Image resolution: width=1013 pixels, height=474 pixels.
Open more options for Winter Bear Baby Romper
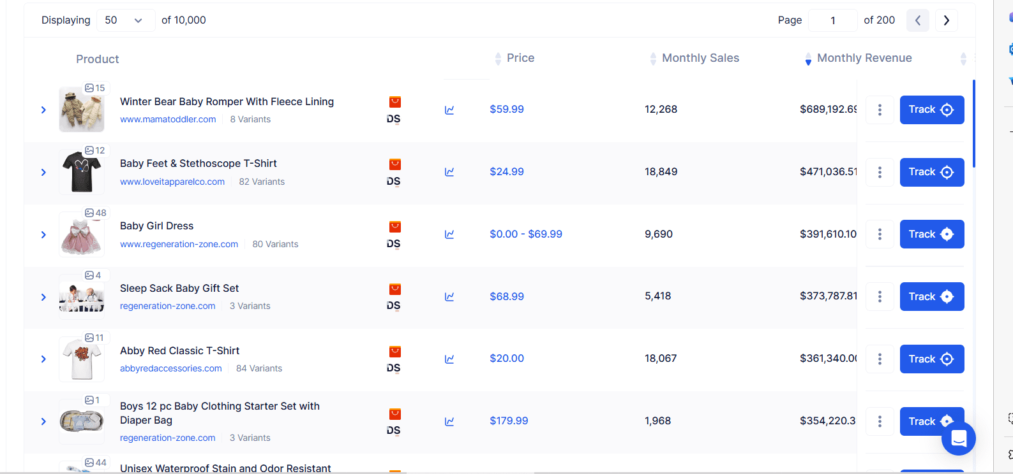point(880,110)
